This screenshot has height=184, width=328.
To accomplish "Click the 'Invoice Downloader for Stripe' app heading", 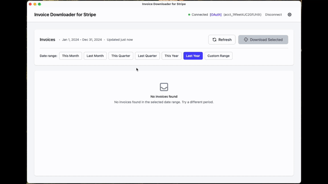I will (x=65, y=15).
